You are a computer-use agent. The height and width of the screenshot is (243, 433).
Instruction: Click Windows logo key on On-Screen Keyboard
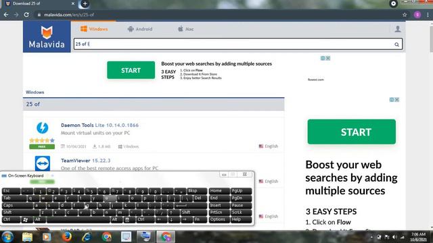27,219
